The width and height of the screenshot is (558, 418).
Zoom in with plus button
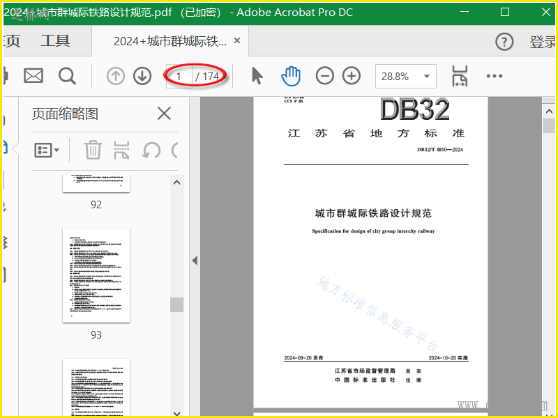352,76
